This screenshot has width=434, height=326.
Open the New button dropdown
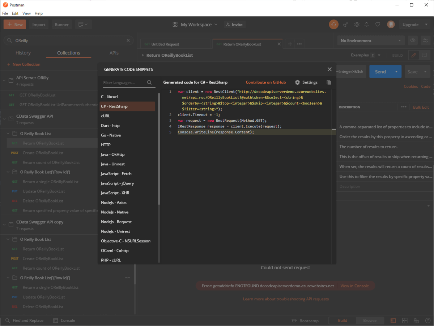click(15, 25)
